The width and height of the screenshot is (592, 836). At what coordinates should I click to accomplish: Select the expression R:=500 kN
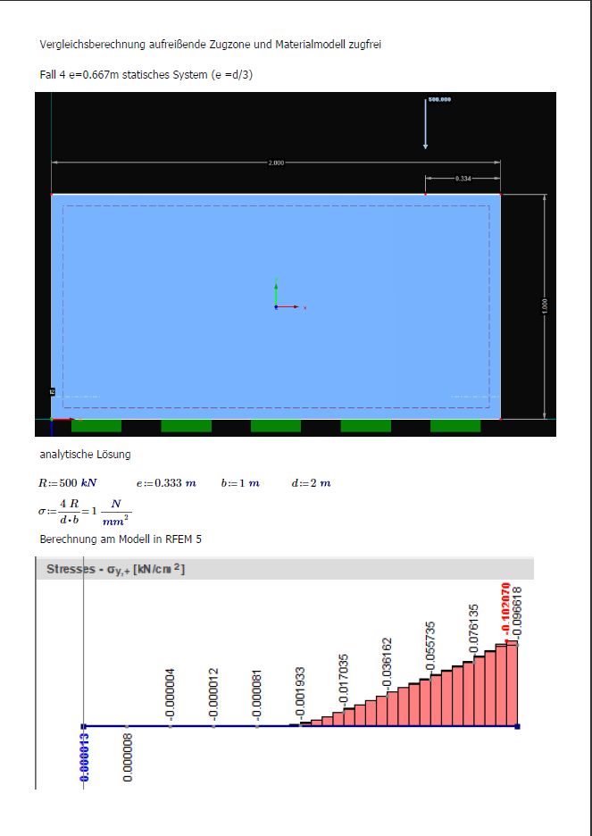(67, 483)
